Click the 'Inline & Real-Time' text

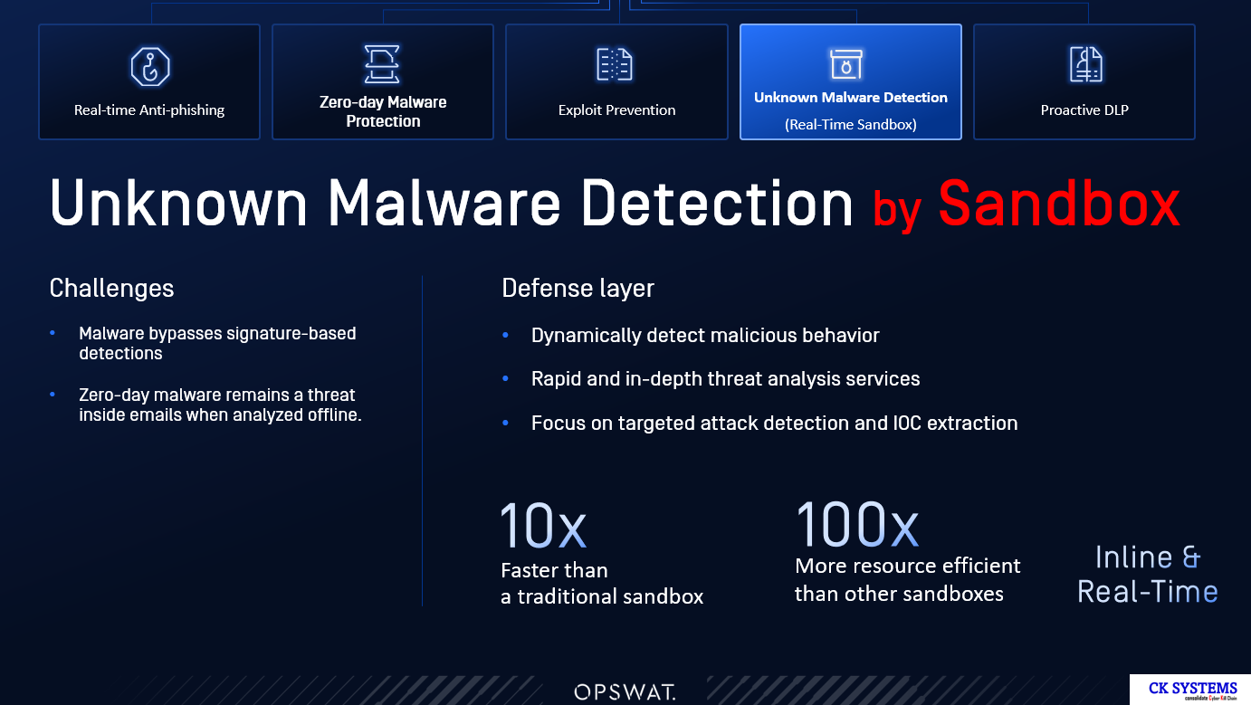point(1147,574)
